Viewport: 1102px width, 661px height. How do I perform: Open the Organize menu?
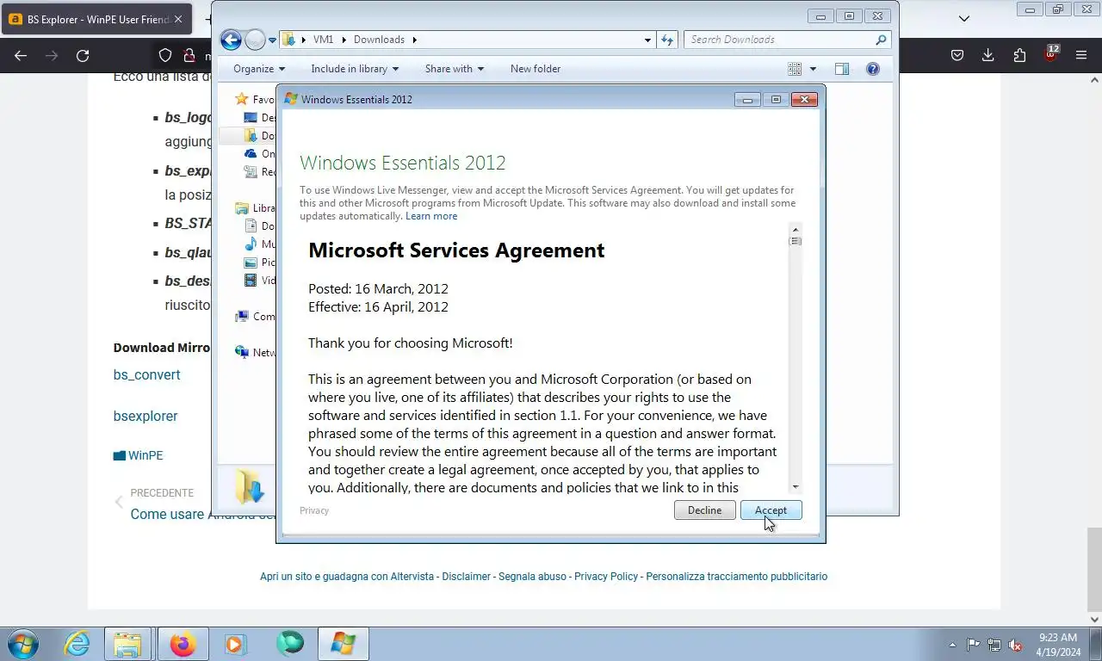coord(258,69)
